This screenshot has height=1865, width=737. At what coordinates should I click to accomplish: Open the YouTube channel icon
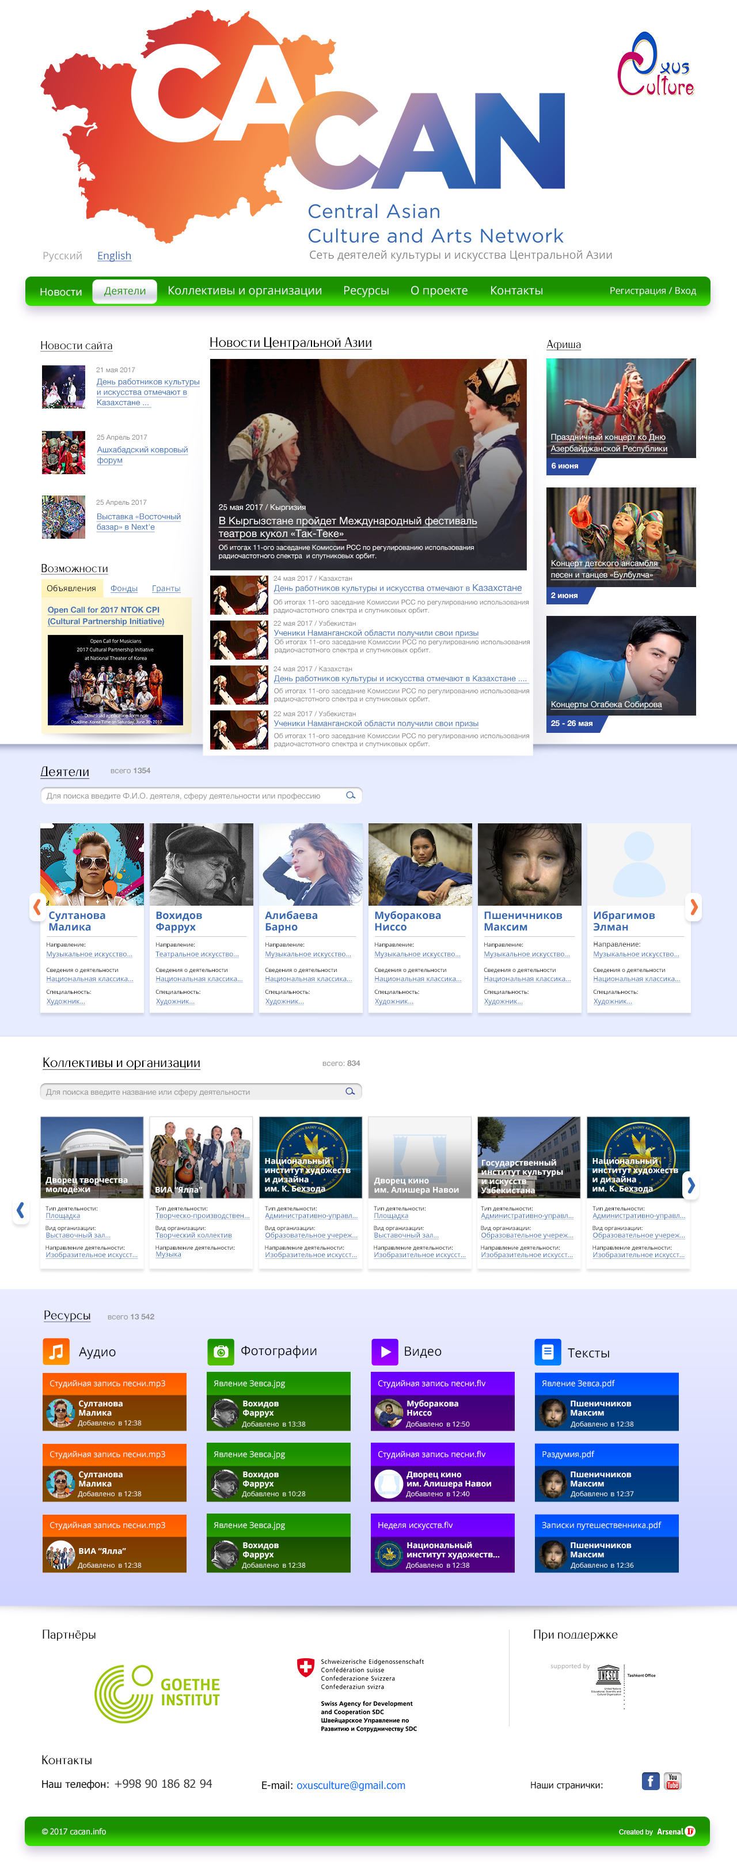point(673,1781)
